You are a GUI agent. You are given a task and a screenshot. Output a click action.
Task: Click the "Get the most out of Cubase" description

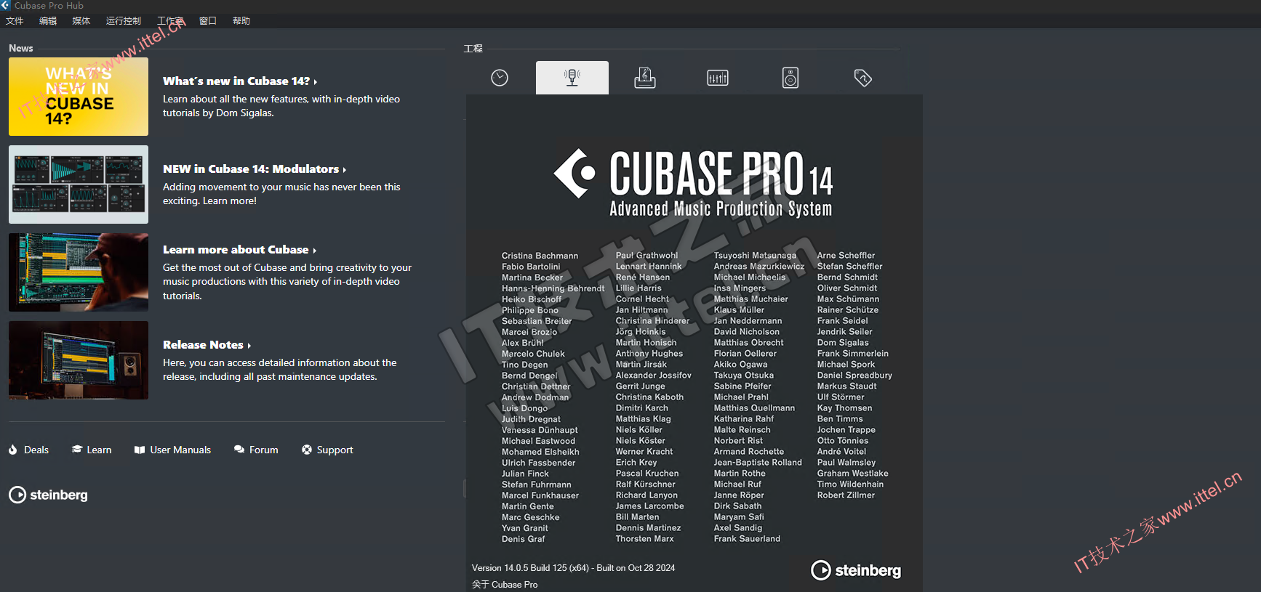[287, 282]
